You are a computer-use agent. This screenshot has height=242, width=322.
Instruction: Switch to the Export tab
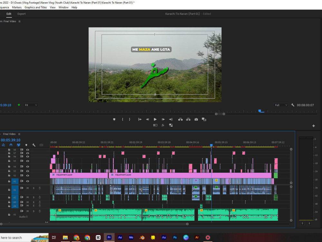pyautogui.click(x=21, y=14)
